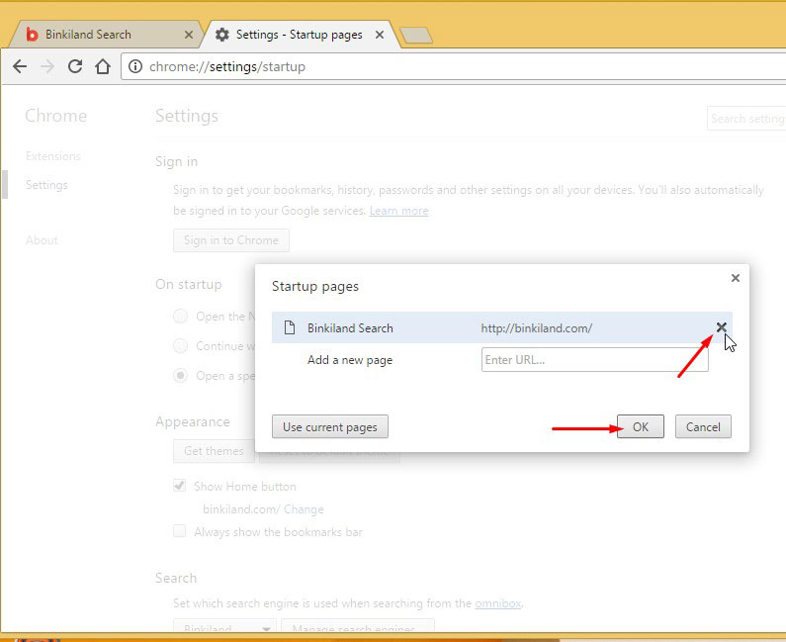
Task: Open a new tab with the new-tab button
Action: pyautogui.click(x=416, y=35)
